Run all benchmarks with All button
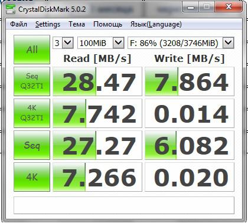This screenshot has width=248, height=223. [x=32, y=50]
